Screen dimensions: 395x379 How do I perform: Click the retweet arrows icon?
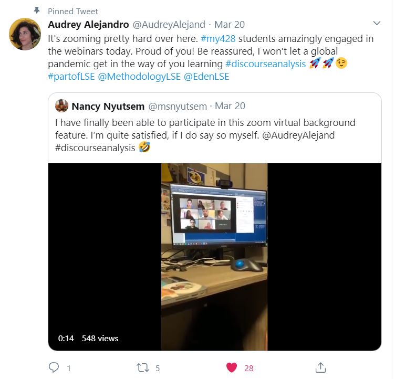(143, 367)
